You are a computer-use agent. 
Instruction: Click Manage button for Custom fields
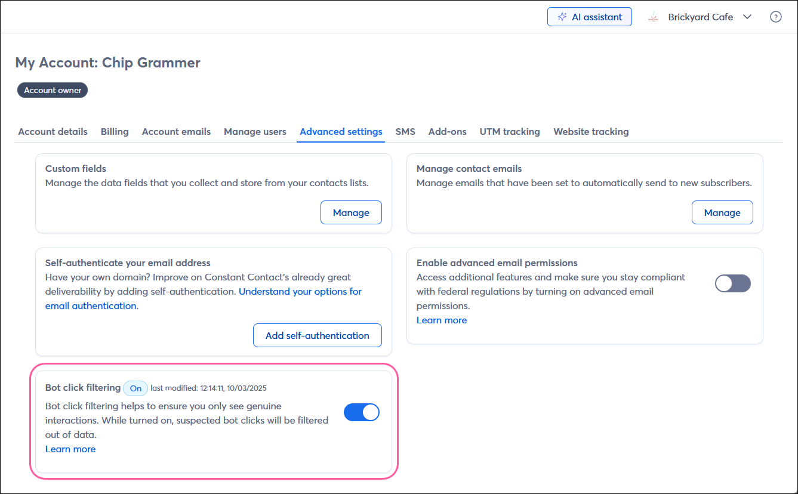click(351, 213)
